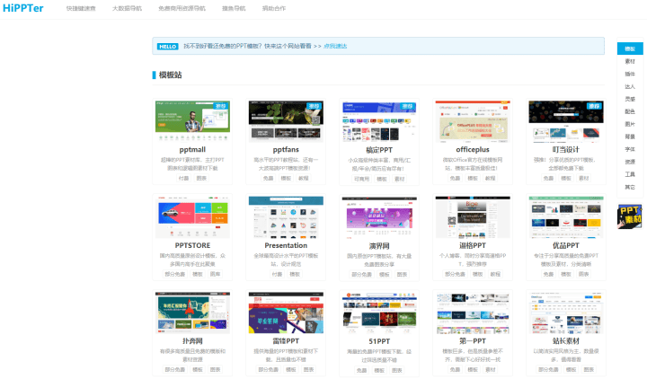This screenshot has width=647, height=379.
Task: Open 快捷键速查 in the top navigation
Action: (x=81, y=8)
